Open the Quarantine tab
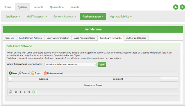 tap(57, 7)
